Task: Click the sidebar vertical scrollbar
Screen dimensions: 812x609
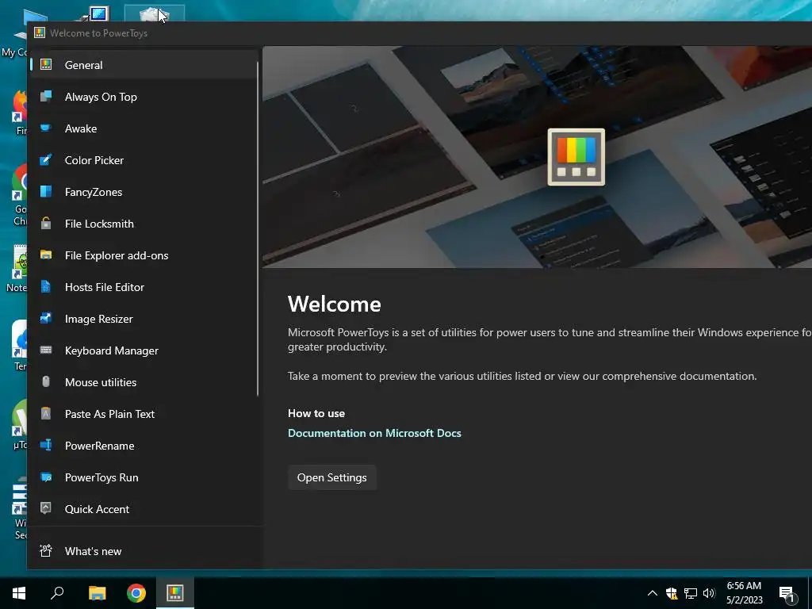Action: tap(258, 229)
